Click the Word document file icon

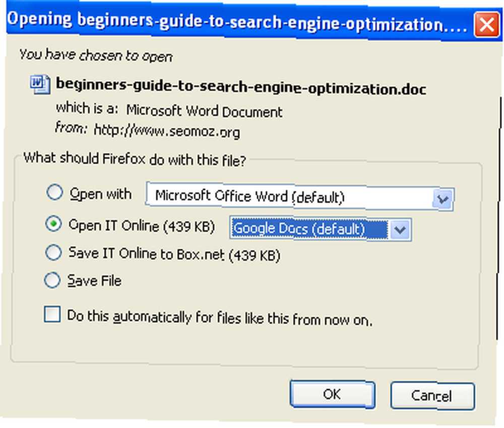[40, 85]
